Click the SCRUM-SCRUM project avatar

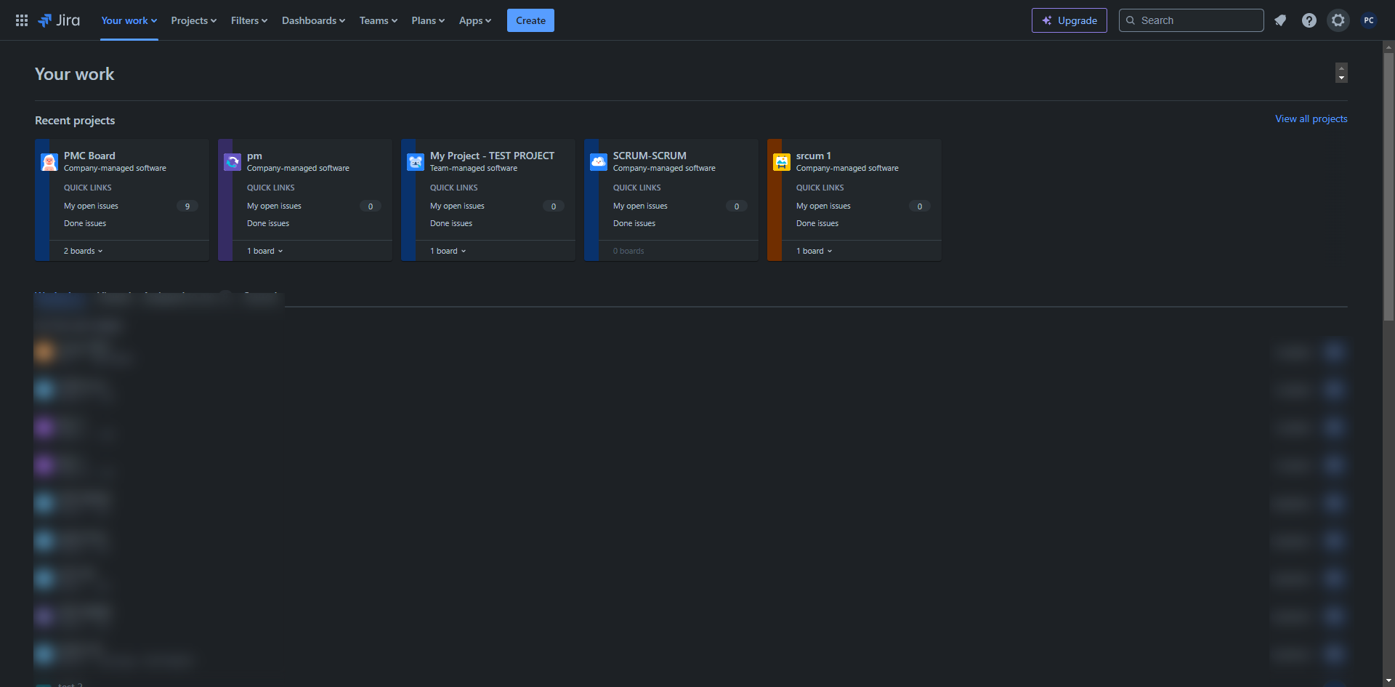[x=599, y=162]
